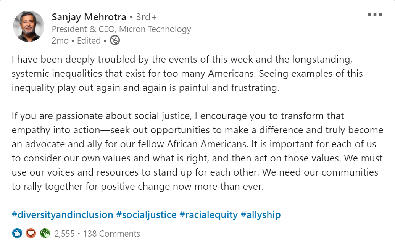
Task: Click the line beginning "If you are passionate"
Action: pos(178,116)
